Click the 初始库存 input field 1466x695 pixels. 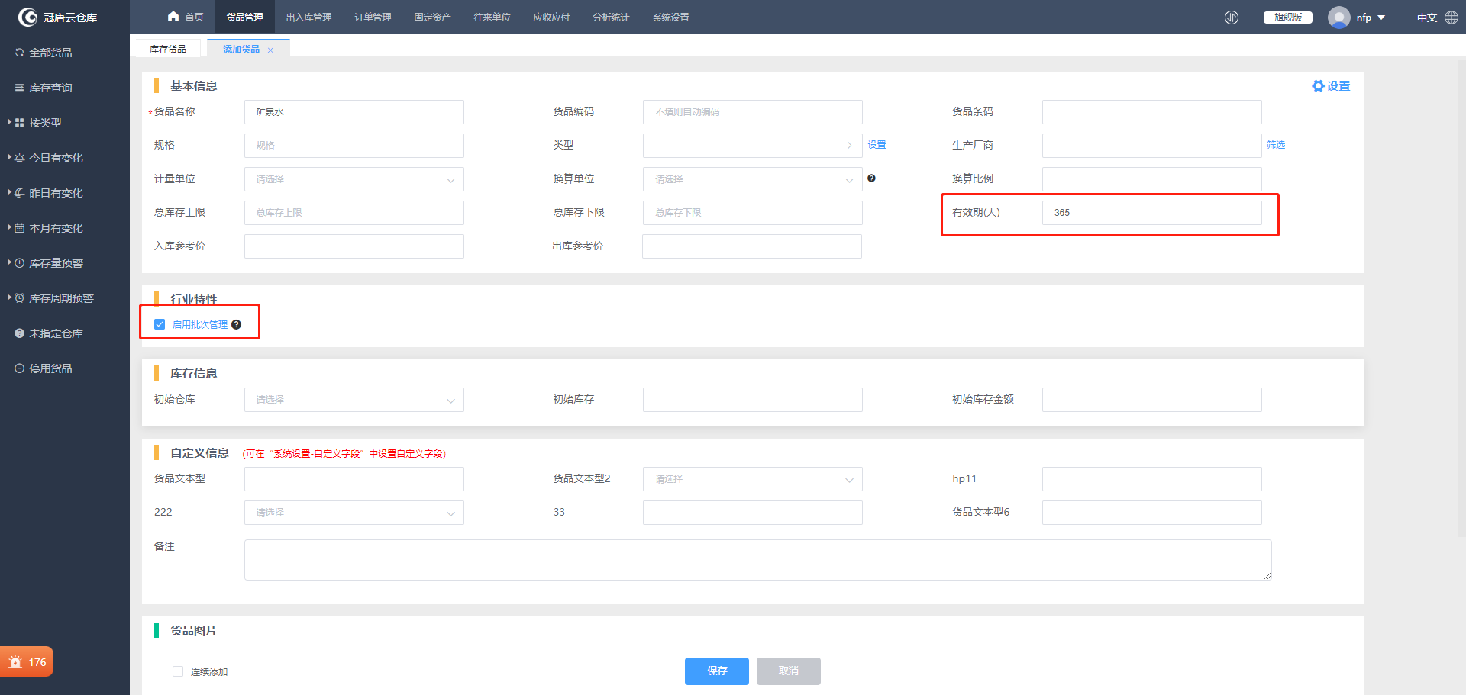click(753, 400)
